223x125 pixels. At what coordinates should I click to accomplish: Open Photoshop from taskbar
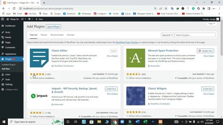[x=153, y=122]
